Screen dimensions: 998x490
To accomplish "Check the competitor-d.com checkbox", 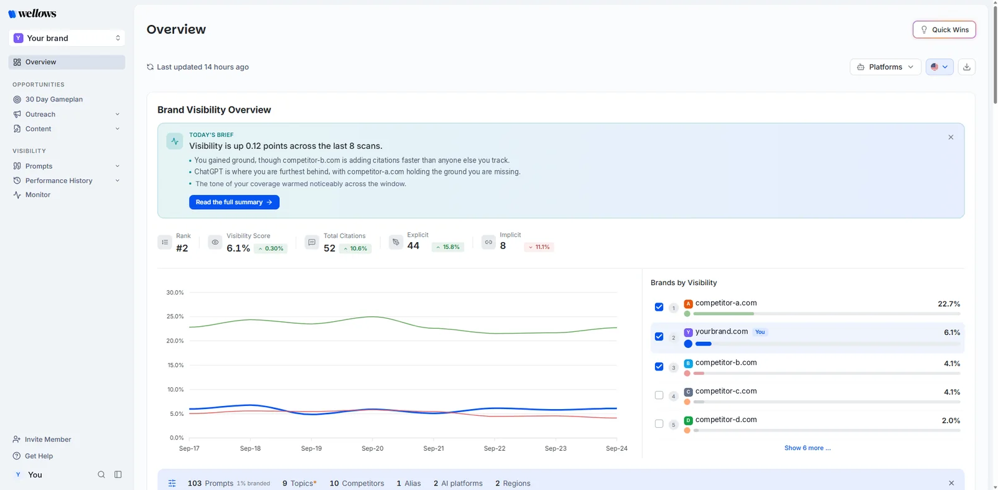I will (659, 424).
